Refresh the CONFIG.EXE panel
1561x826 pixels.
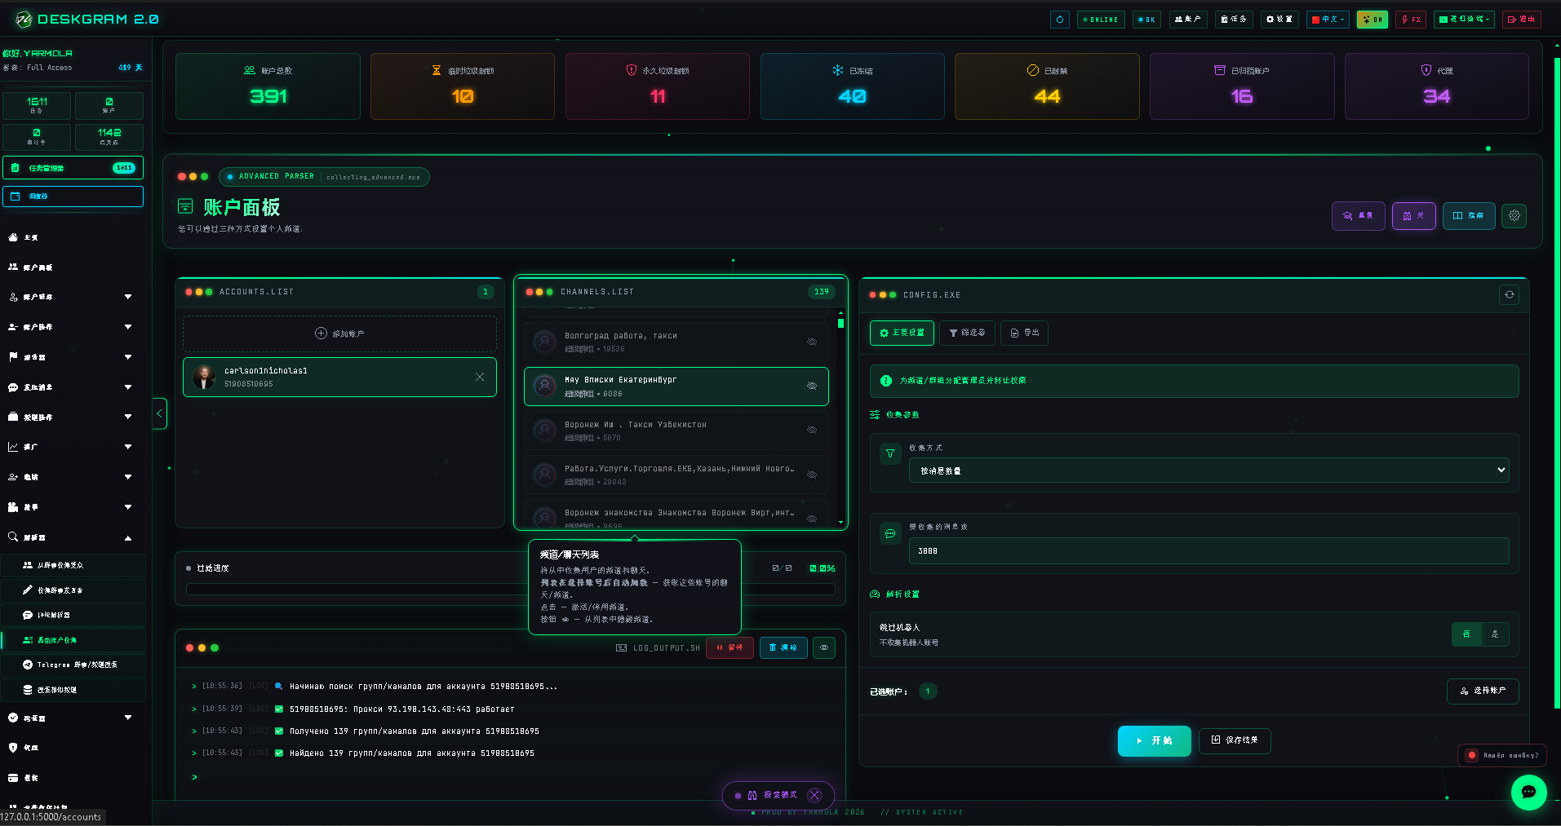[1509, 295]
